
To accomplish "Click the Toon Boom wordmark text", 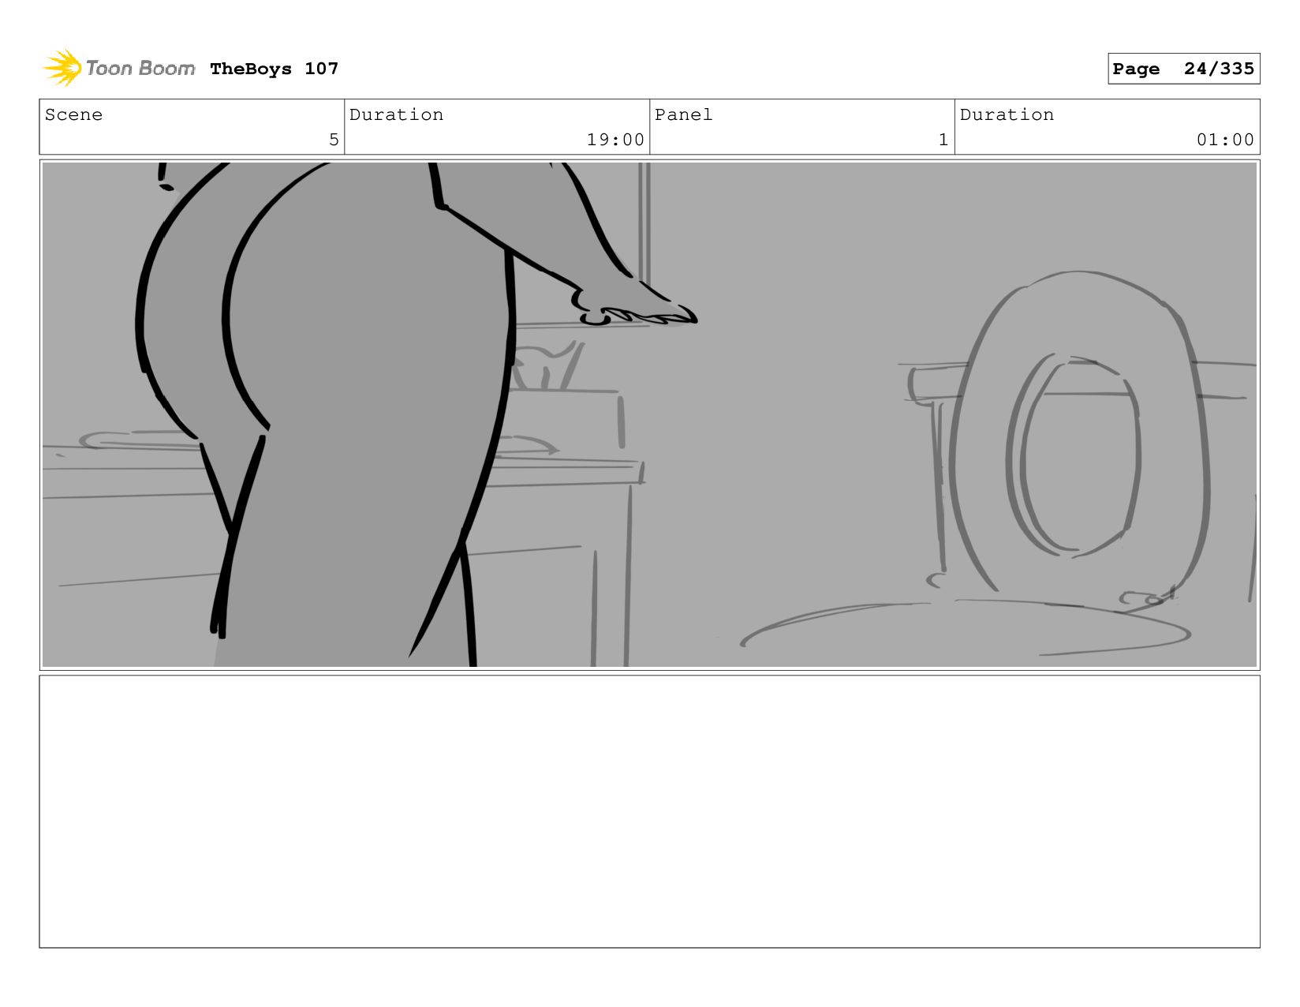I will 140,69.
